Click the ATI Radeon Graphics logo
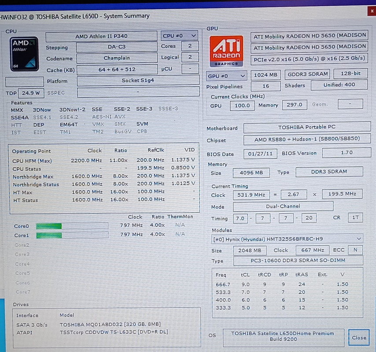This screenshot has height=352, width=376. coord(226,51)
